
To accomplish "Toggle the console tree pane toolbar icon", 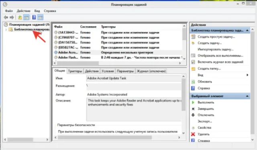I will (x=27, y=17).
